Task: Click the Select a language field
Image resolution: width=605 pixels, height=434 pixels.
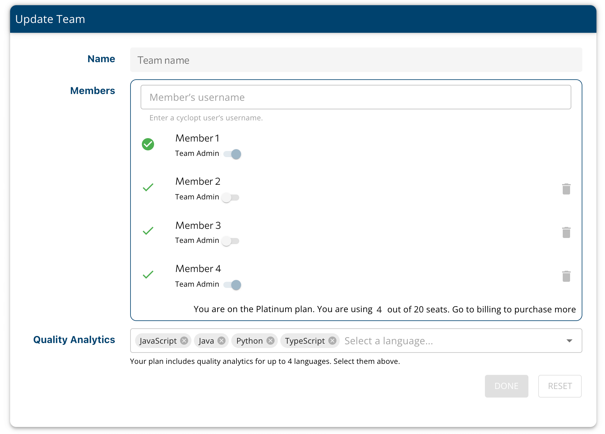Action: 429,341
